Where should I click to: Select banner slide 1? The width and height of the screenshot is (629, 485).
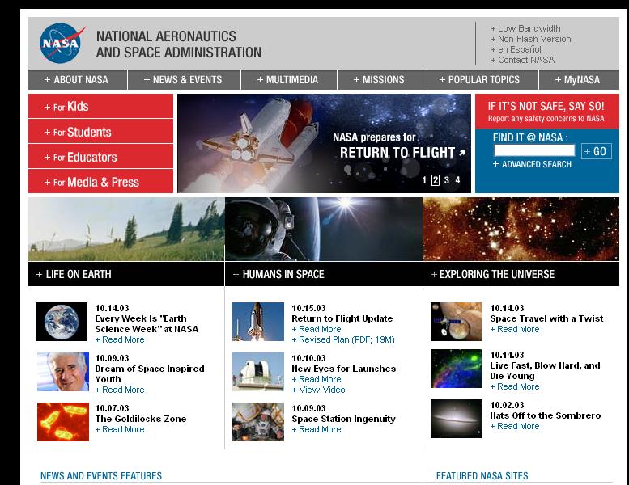(424, 180)
